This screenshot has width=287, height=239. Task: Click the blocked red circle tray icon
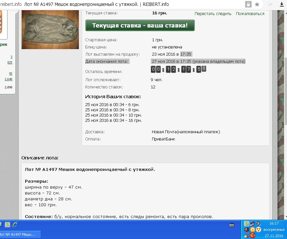tap(253, 235)
